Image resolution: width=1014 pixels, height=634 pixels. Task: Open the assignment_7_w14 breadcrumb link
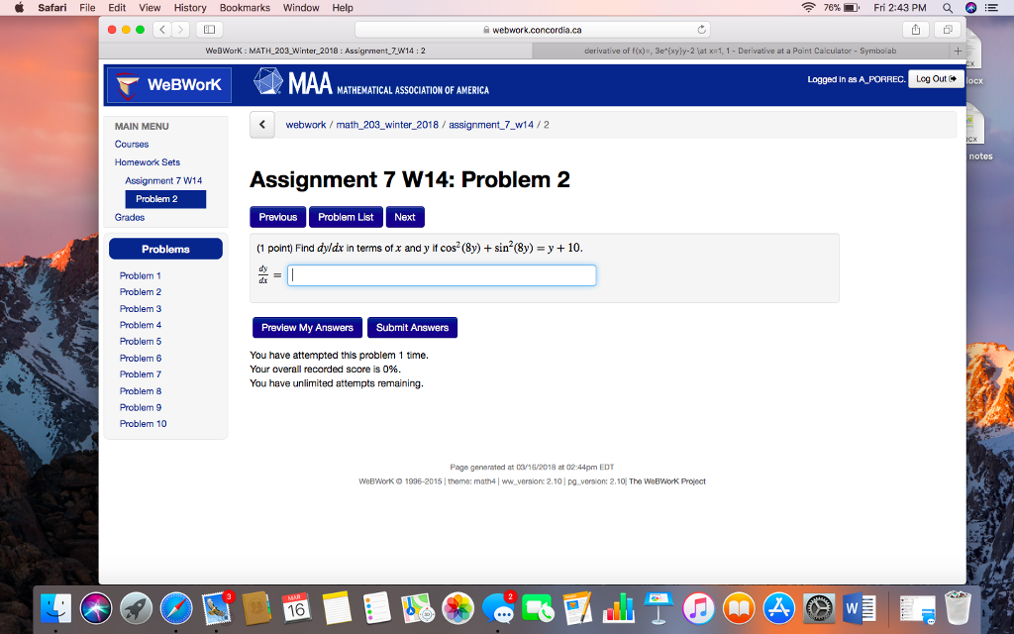coord(491,125)
